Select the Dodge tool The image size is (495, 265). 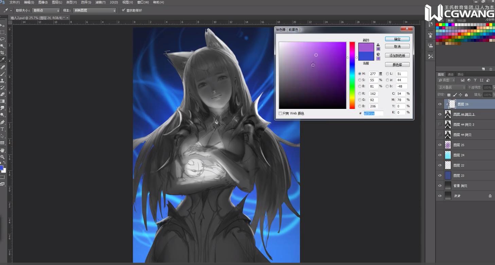pos(2,115)
